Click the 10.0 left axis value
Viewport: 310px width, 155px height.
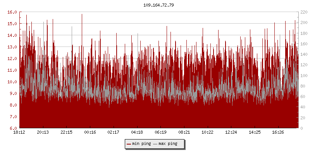(12, 82)
